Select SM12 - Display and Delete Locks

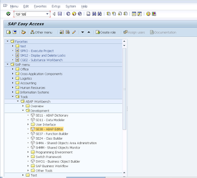[43, 56]
